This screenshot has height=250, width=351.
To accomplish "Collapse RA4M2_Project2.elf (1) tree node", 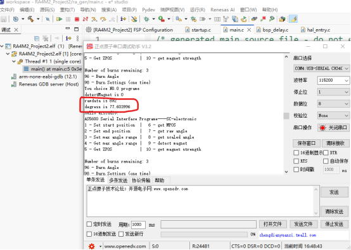I will [2, 46].
